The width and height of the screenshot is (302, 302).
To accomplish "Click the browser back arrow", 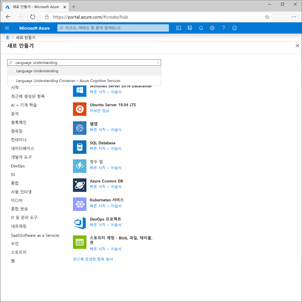I will 8,17.
